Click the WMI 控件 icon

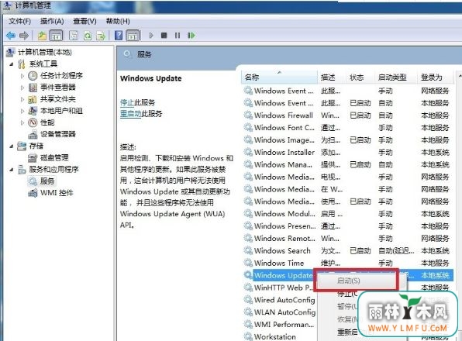pos(33,193)
